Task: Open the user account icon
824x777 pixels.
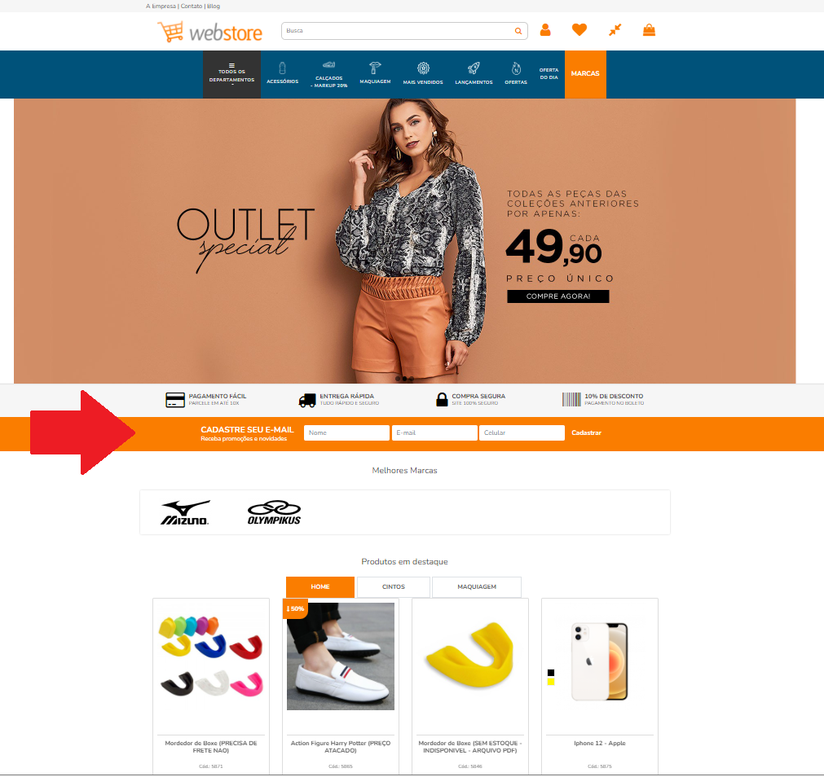Action: pyautogui.click(x=545, y=30)
